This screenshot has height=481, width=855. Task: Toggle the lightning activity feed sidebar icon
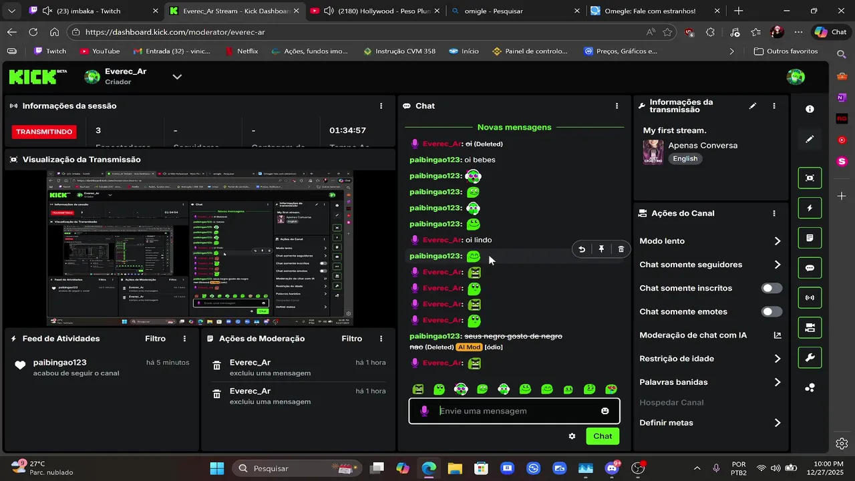coord(810,208)
